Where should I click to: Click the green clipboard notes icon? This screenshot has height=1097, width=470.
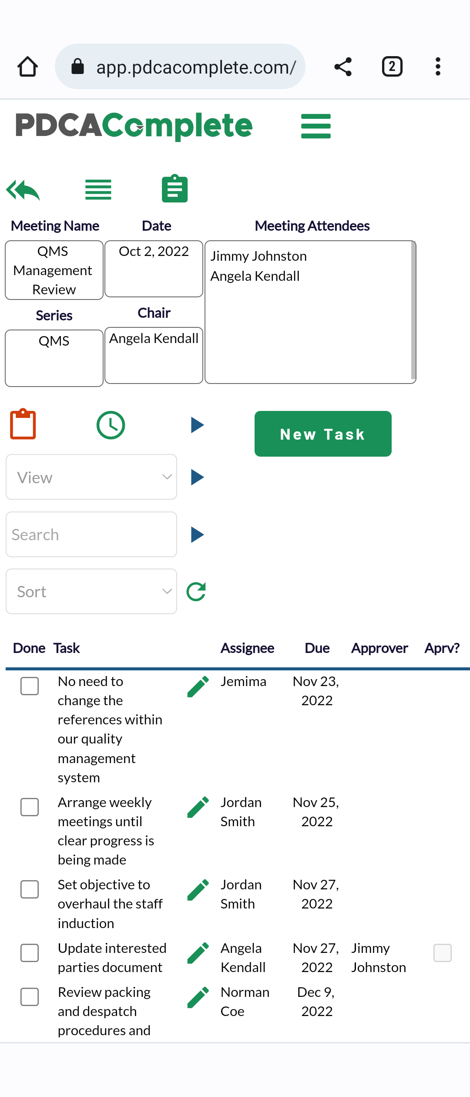coord(175,188)
